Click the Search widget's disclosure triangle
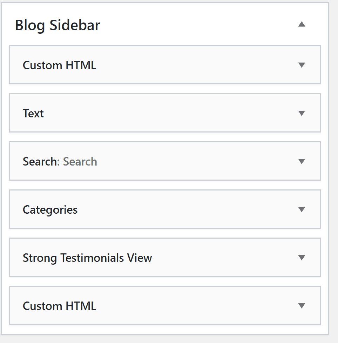This screenshot has height=343, width=338. [302, 161]
